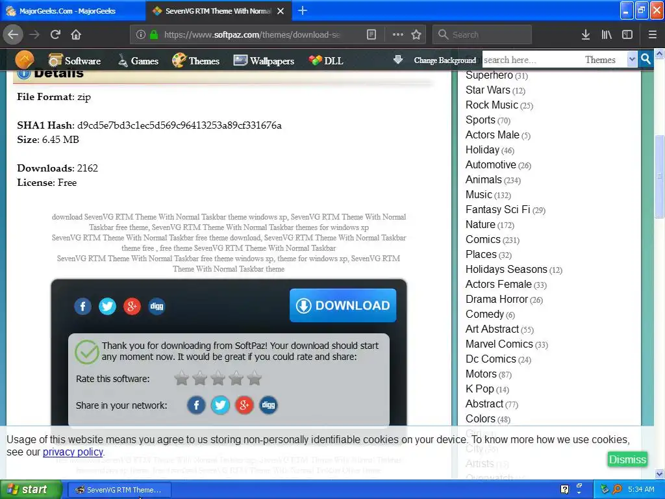Click the SoftPaz orange logo icon

tap(25, 60)
